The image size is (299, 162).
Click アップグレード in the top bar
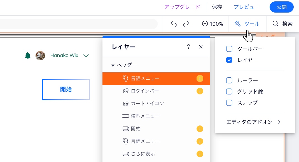182,7
